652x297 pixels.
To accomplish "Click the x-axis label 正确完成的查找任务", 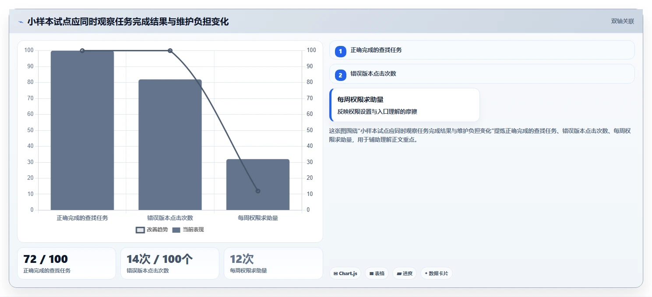I will pos(82,218).
